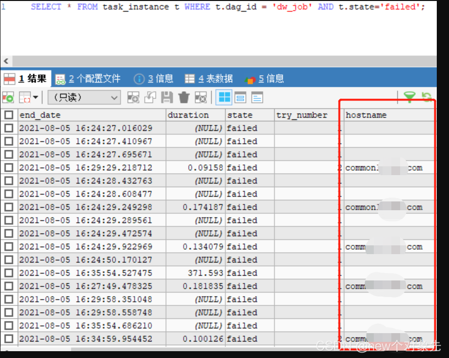Select the duration cell 0.174187
449x358 pixels.
195,207
